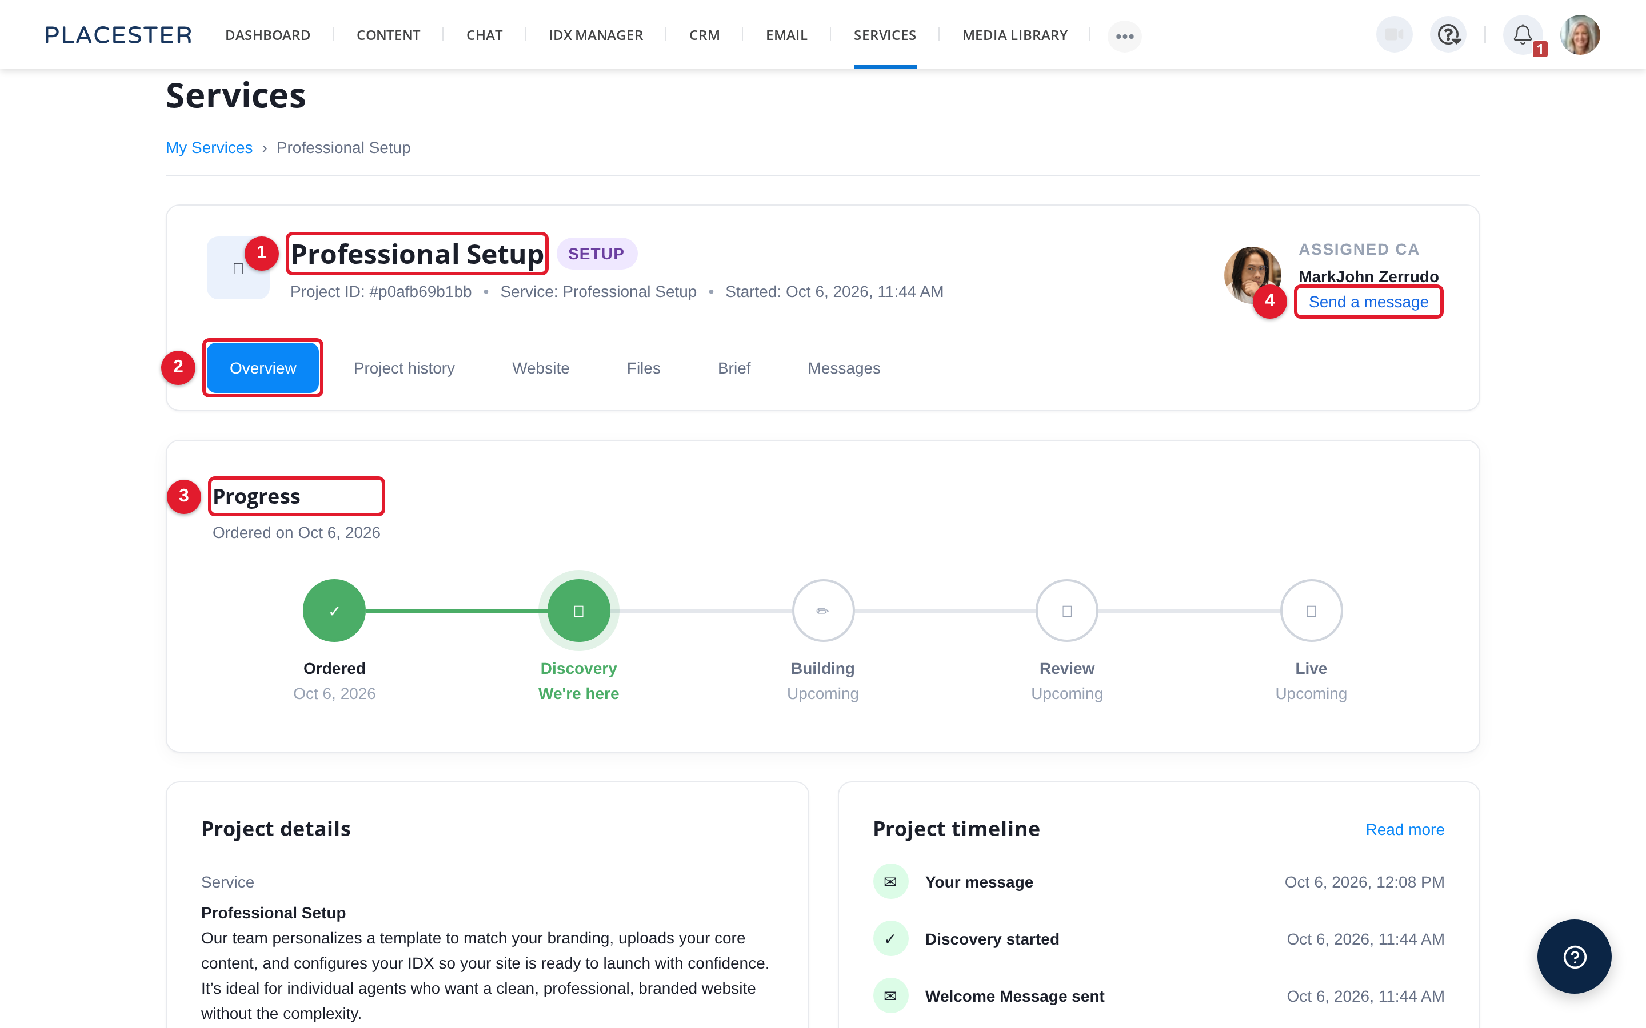Click the We're here status text
This screenshot has width=1646, height=1028.
[x=579, y=693]
